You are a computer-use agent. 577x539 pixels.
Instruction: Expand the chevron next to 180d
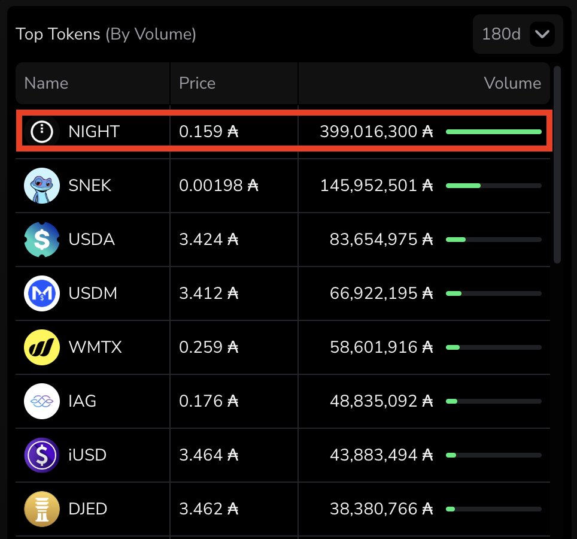[542, 34]
